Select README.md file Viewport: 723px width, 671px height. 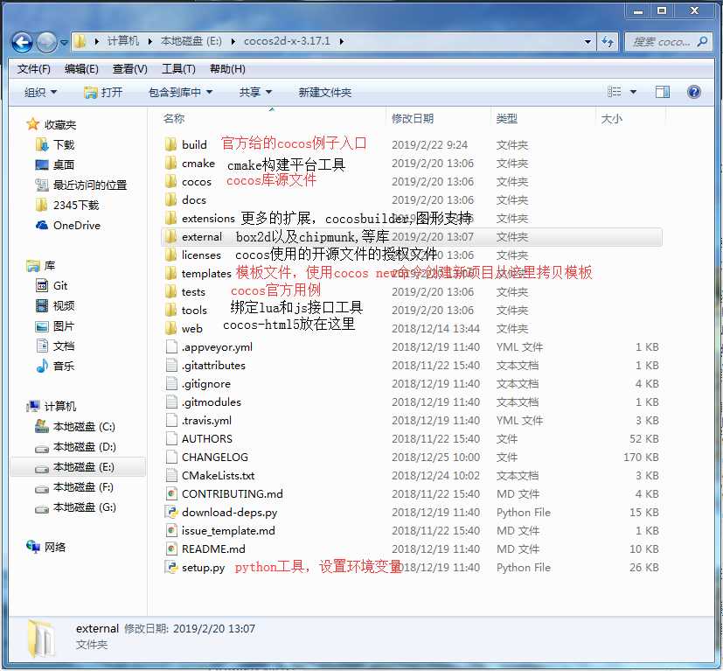pyautogui.click(x=205, y=549)
